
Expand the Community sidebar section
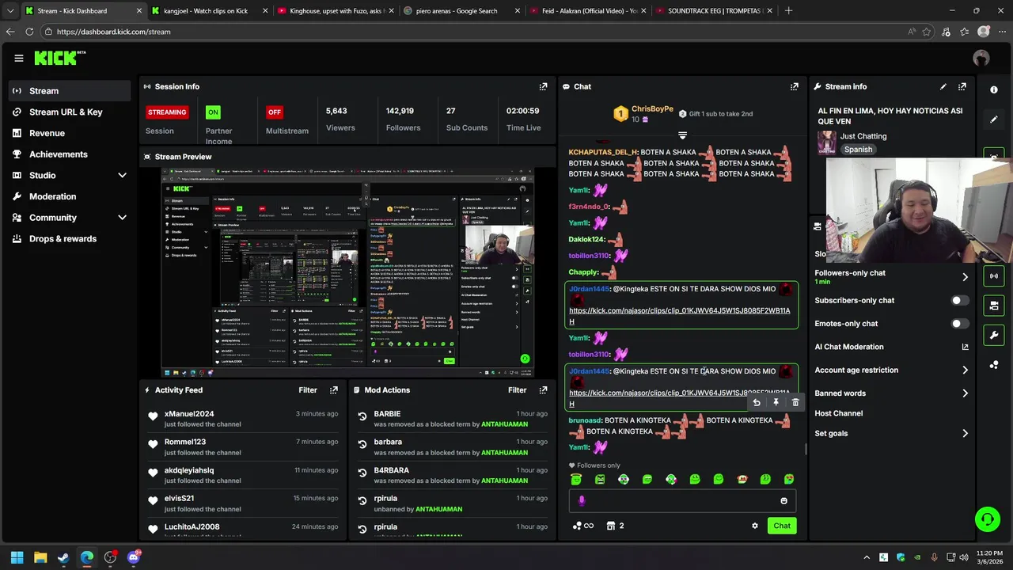pos(122,218)
